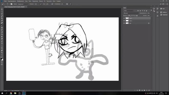Open smoothing options gear icon
This screenshot has width=169, height=95.
pos(67,4)
